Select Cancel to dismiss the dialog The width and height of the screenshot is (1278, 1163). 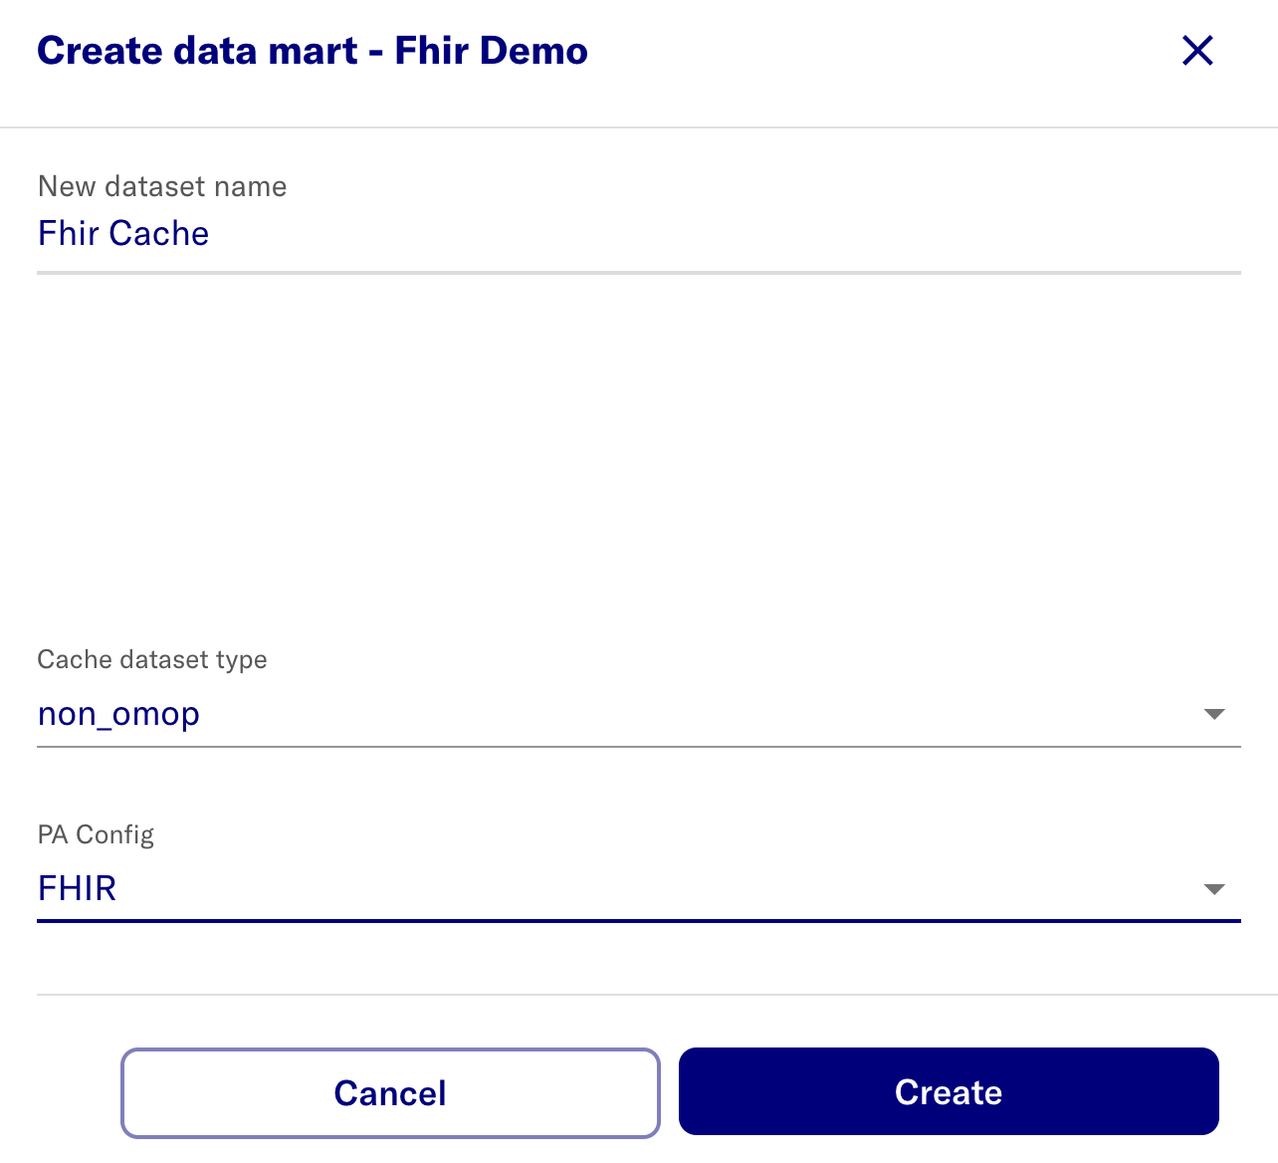point(390,1092)
